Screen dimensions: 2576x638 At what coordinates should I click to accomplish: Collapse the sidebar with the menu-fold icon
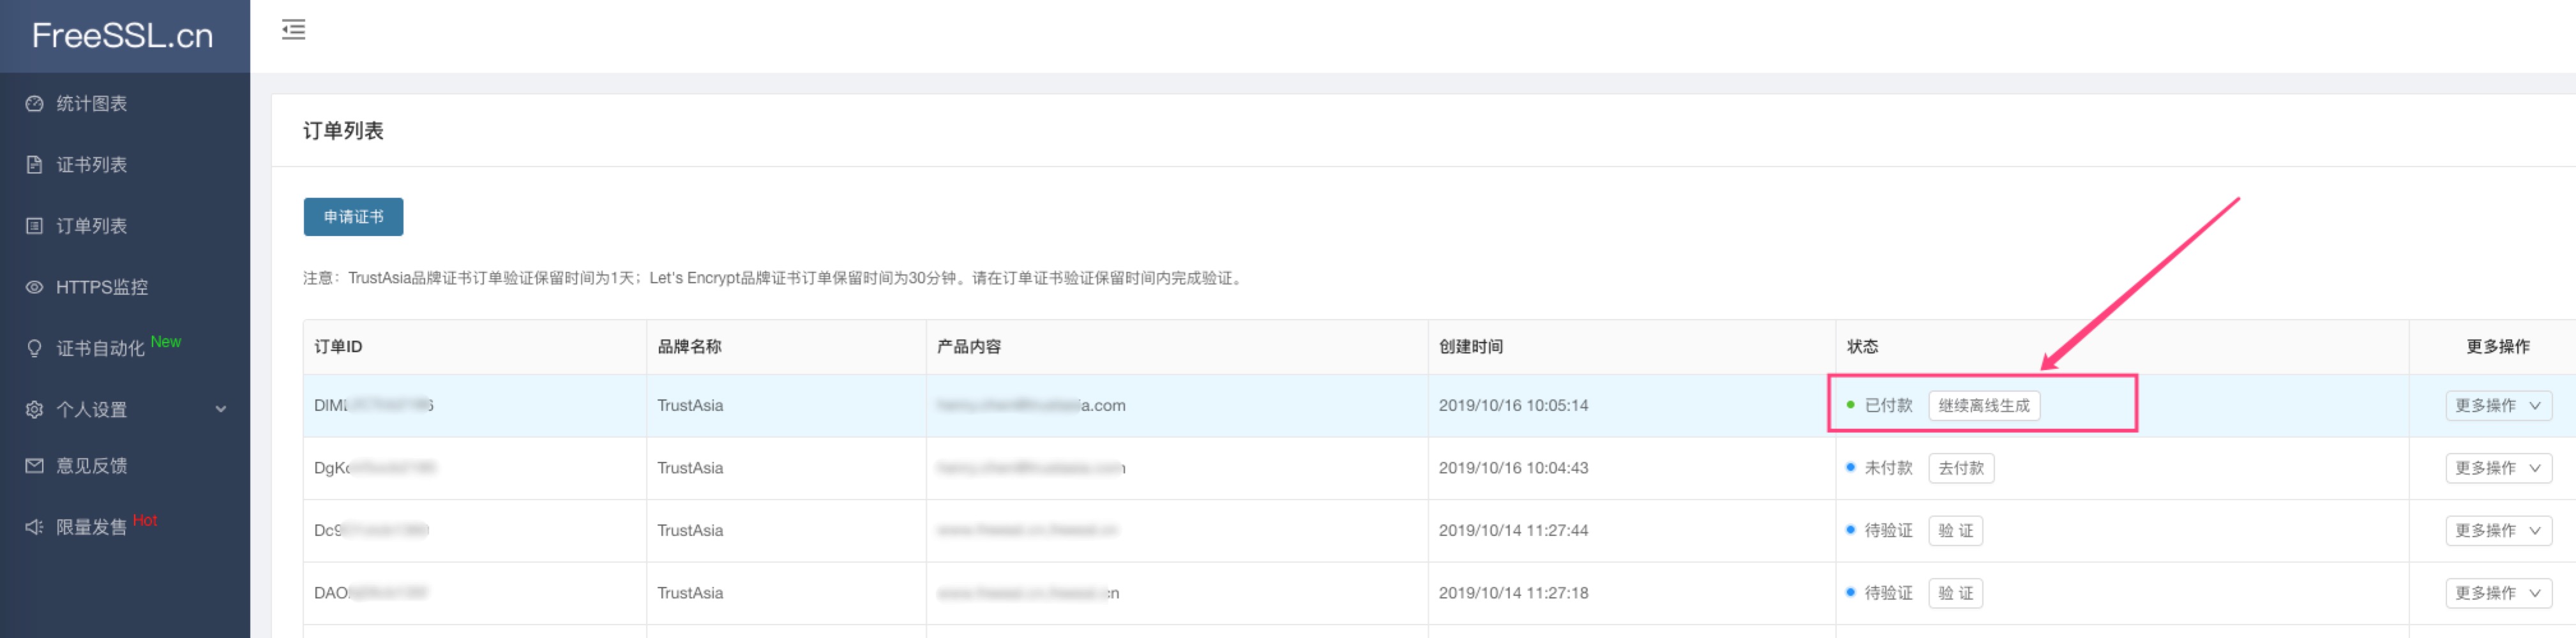pos(293,29)
